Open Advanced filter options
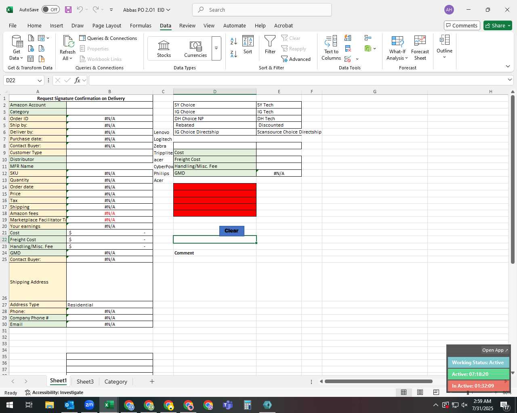 point(296,59)
